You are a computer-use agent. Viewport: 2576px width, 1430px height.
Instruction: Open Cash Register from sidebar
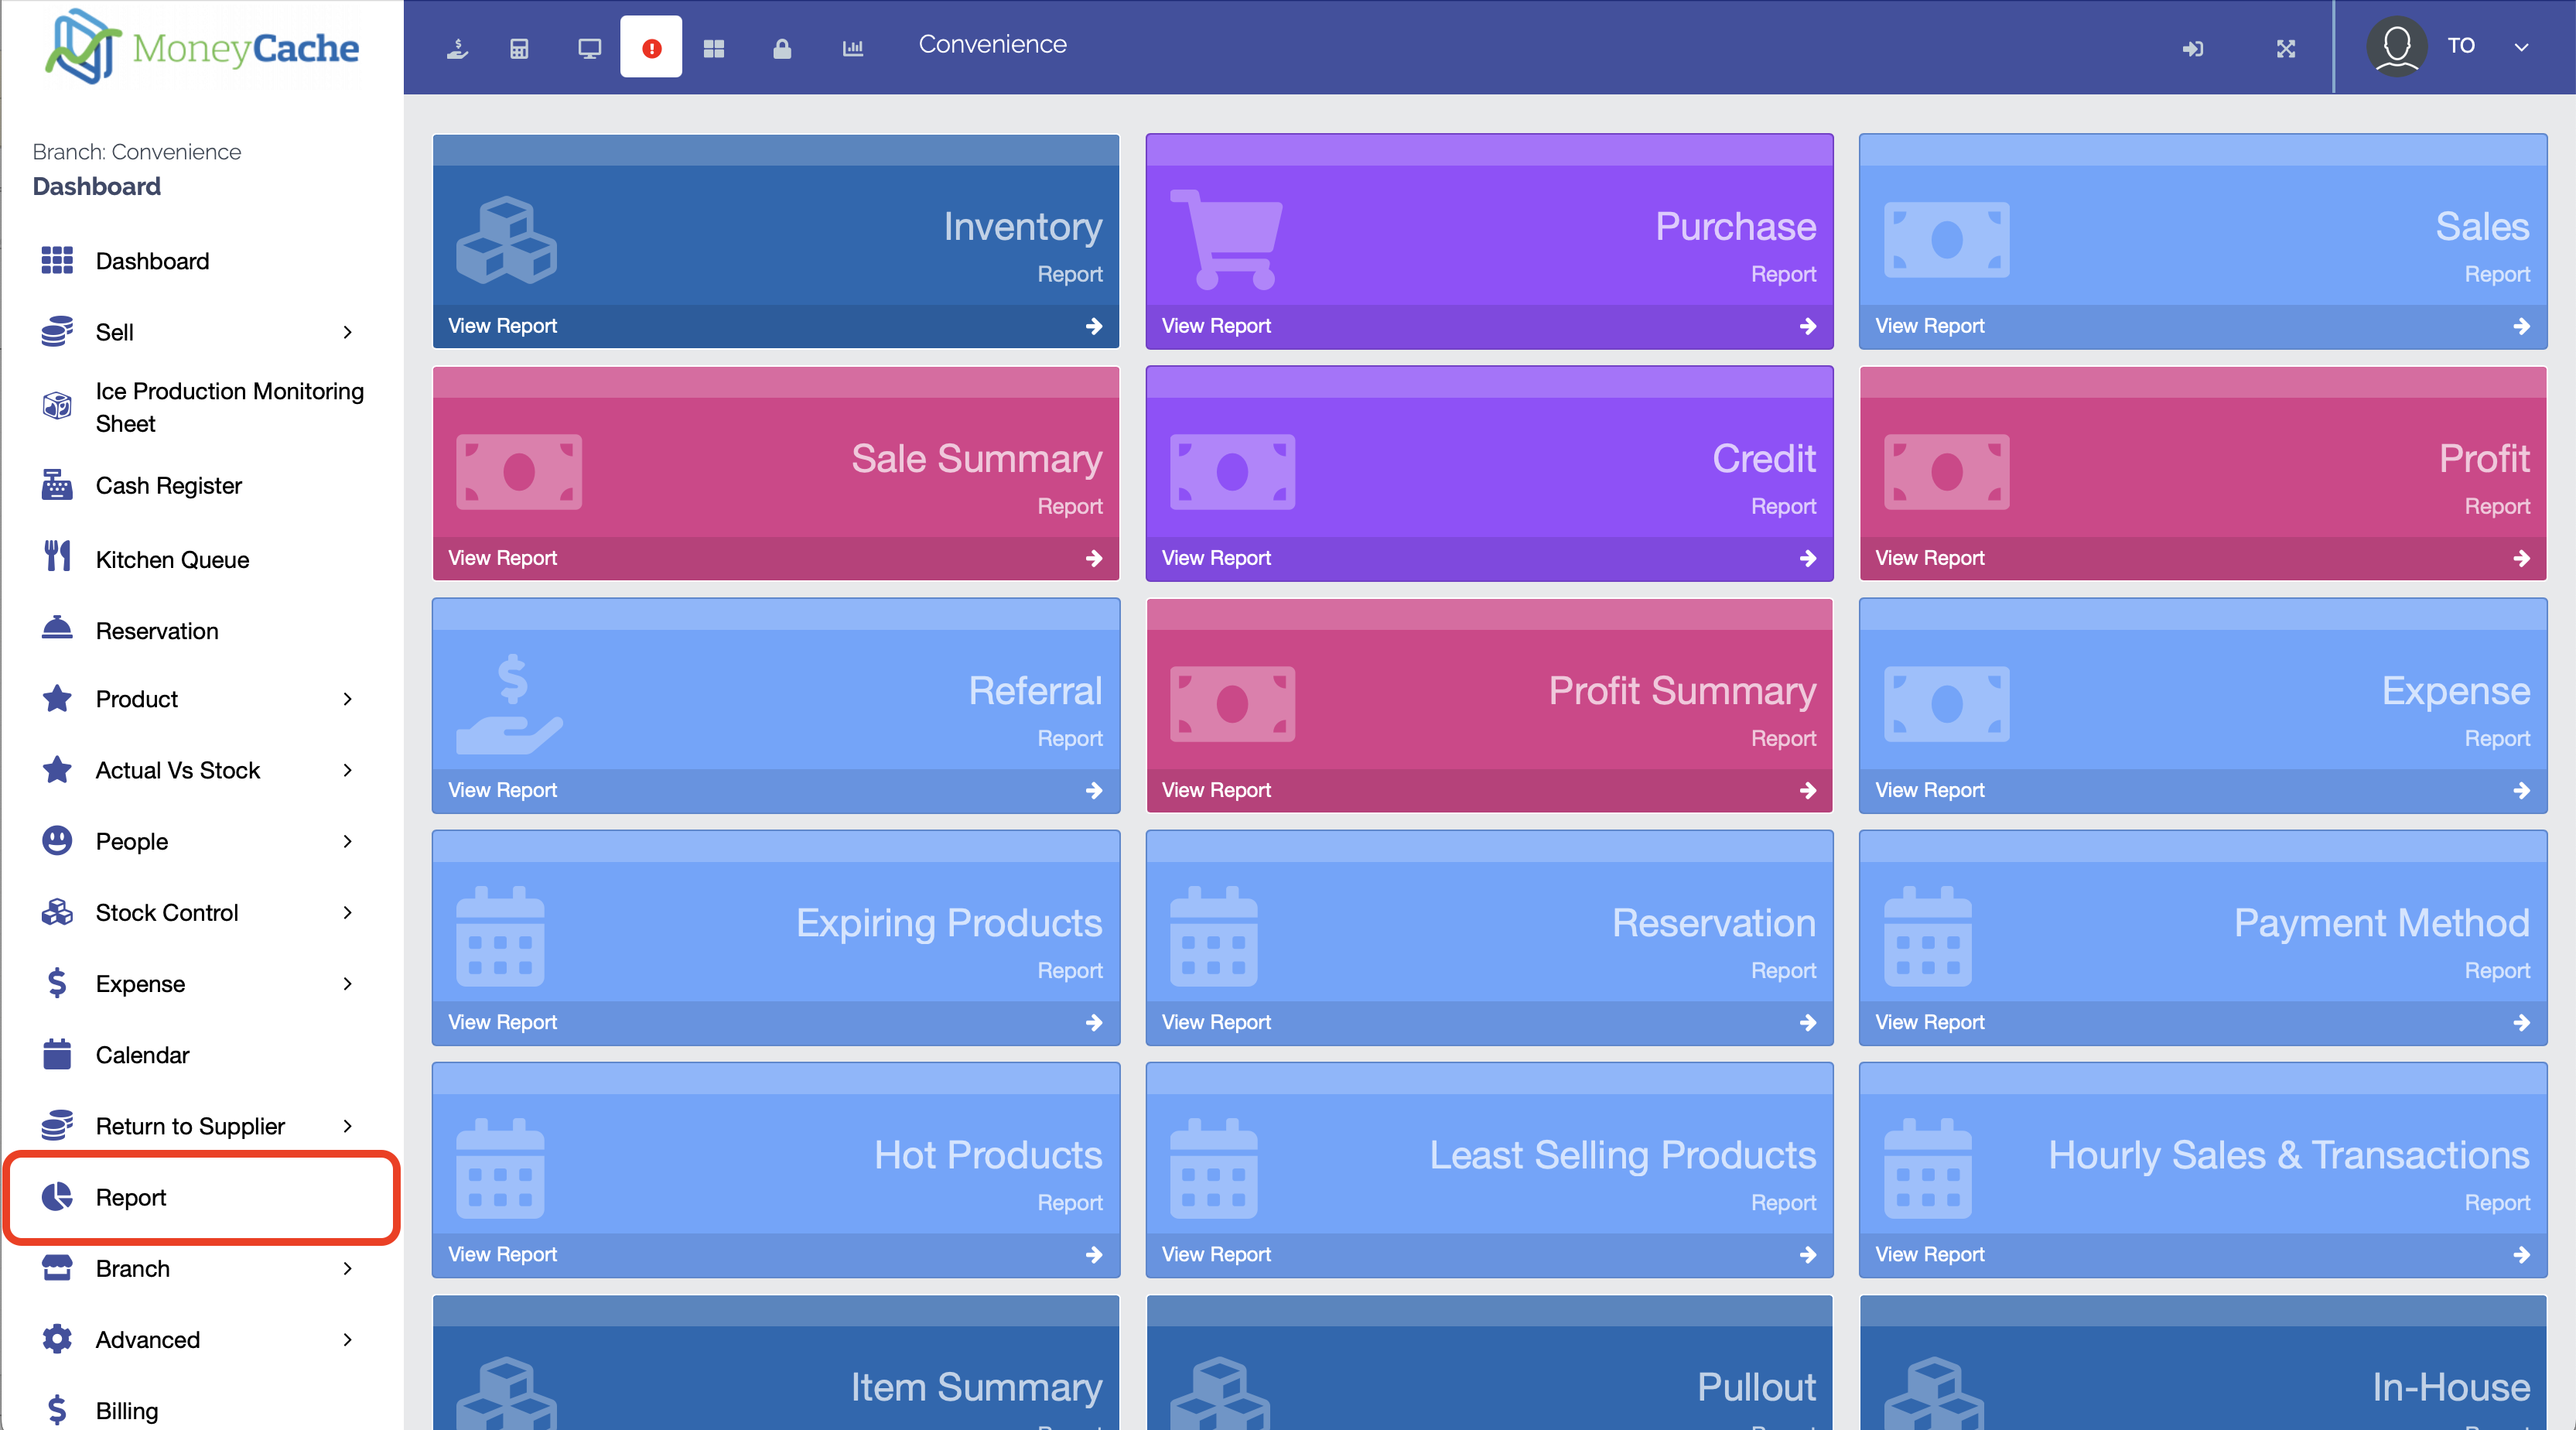pos(169,485)
